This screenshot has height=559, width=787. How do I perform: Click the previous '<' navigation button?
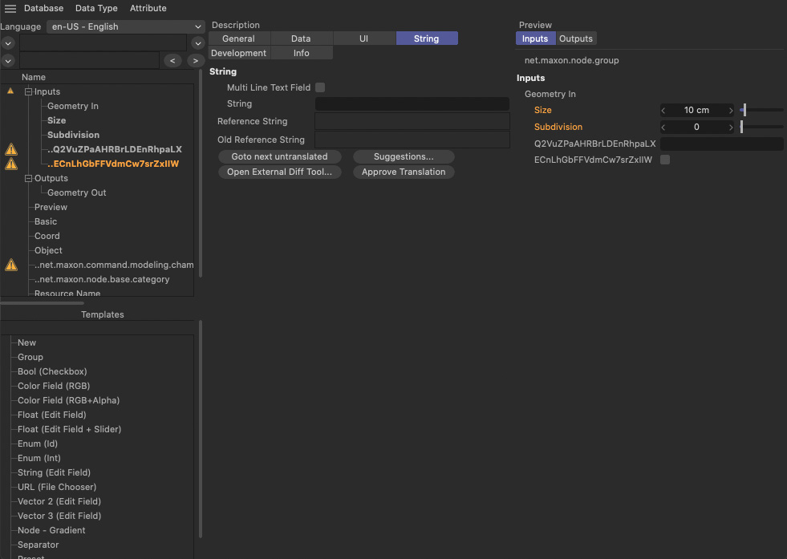[172, 60]
